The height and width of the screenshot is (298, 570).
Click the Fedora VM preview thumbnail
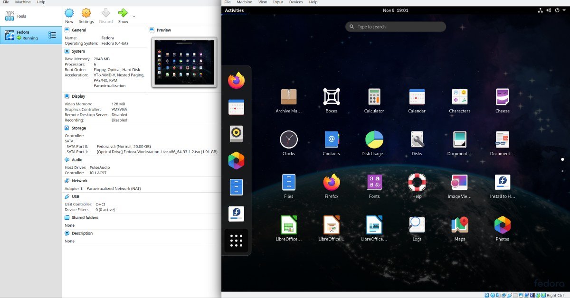184,62
